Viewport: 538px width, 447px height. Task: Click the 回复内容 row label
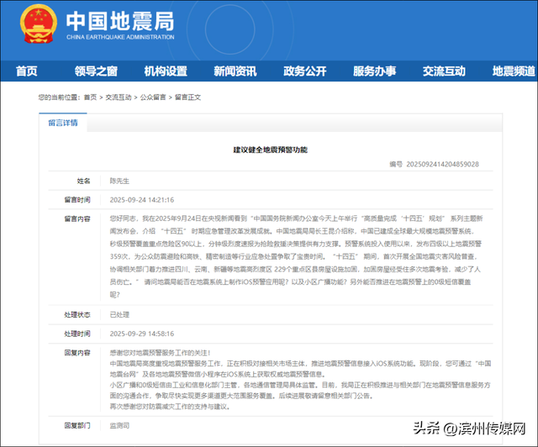click(x=77, y=352)
